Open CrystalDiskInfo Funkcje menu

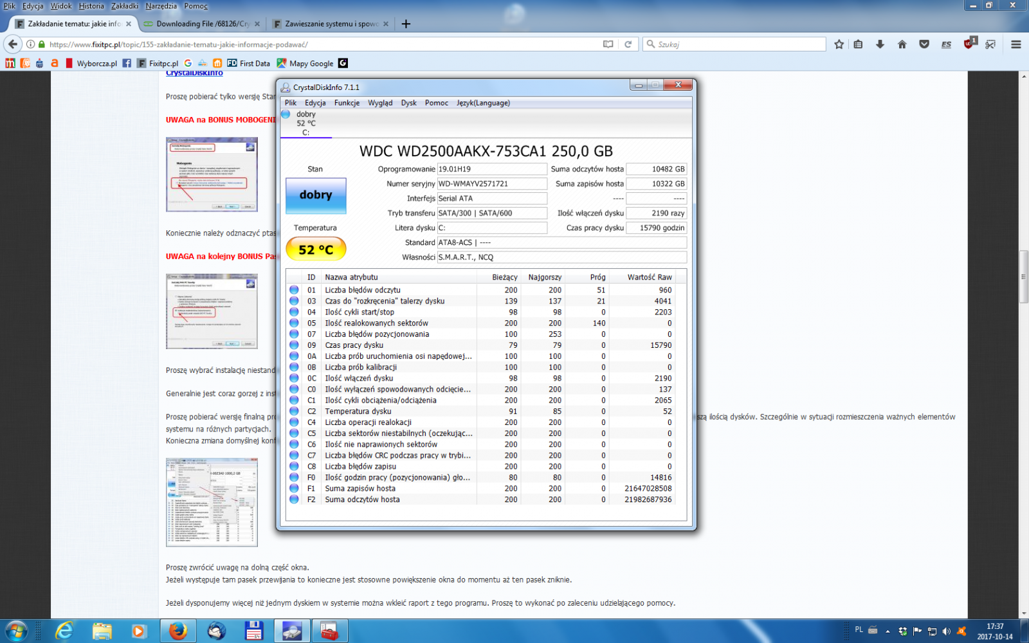[x=347, y=103]
